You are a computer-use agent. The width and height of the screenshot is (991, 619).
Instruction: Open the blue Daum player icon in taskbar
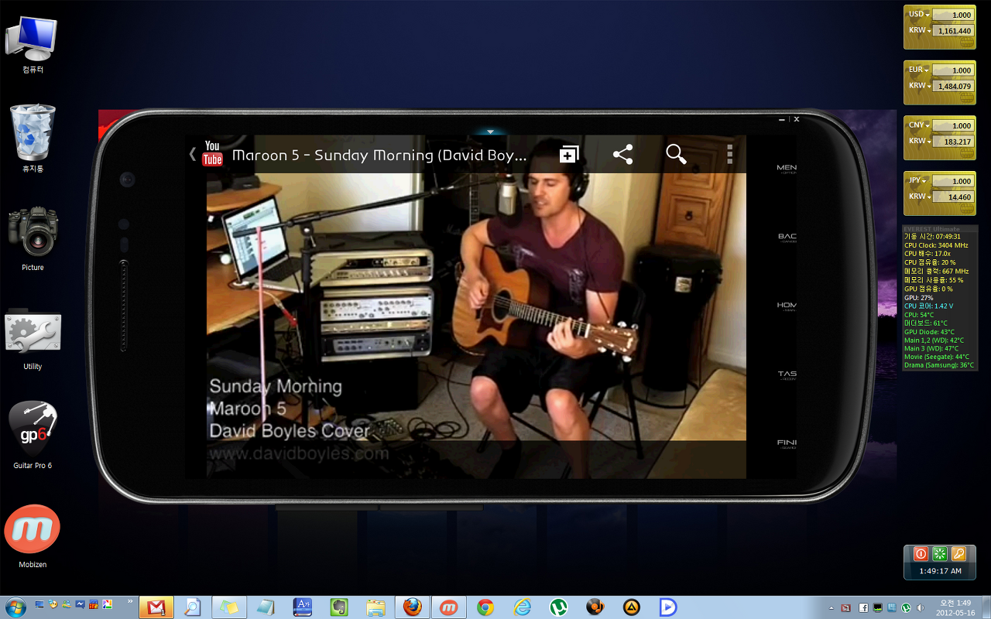pos(668,607)
